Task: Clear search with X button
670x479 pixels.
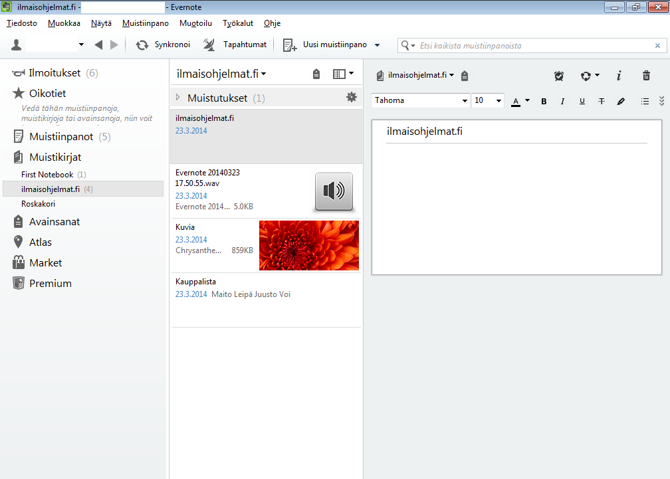Action: pos(657,45)
